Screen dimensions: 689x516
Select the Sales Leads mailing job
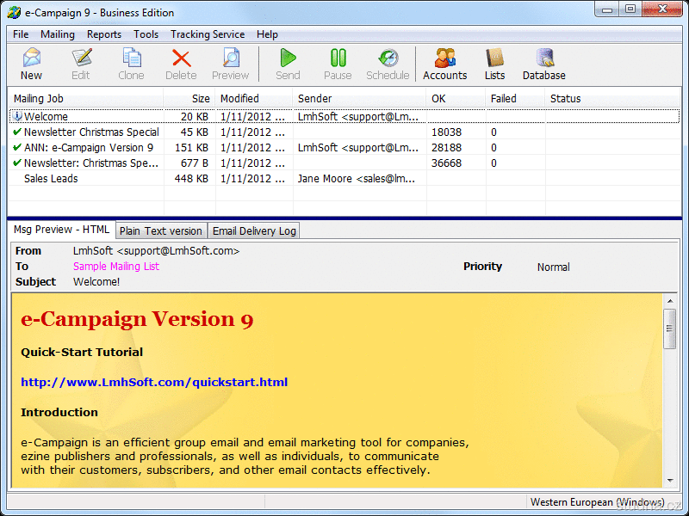[x=344, y=179]
